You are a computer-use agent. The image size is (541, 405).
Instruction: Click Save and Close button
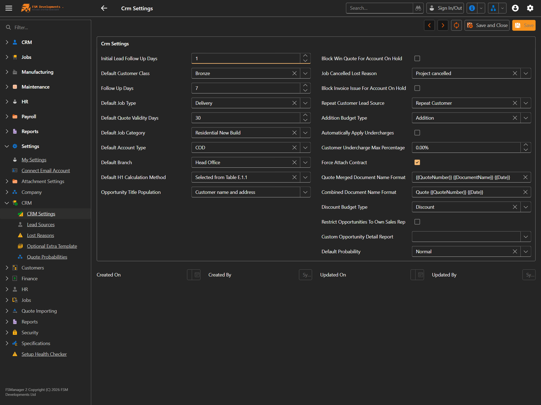487,25
